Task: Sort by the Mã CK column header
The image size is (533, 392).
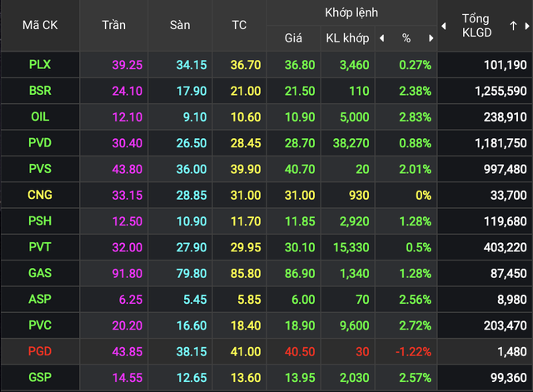Action: tap(39, 25)
